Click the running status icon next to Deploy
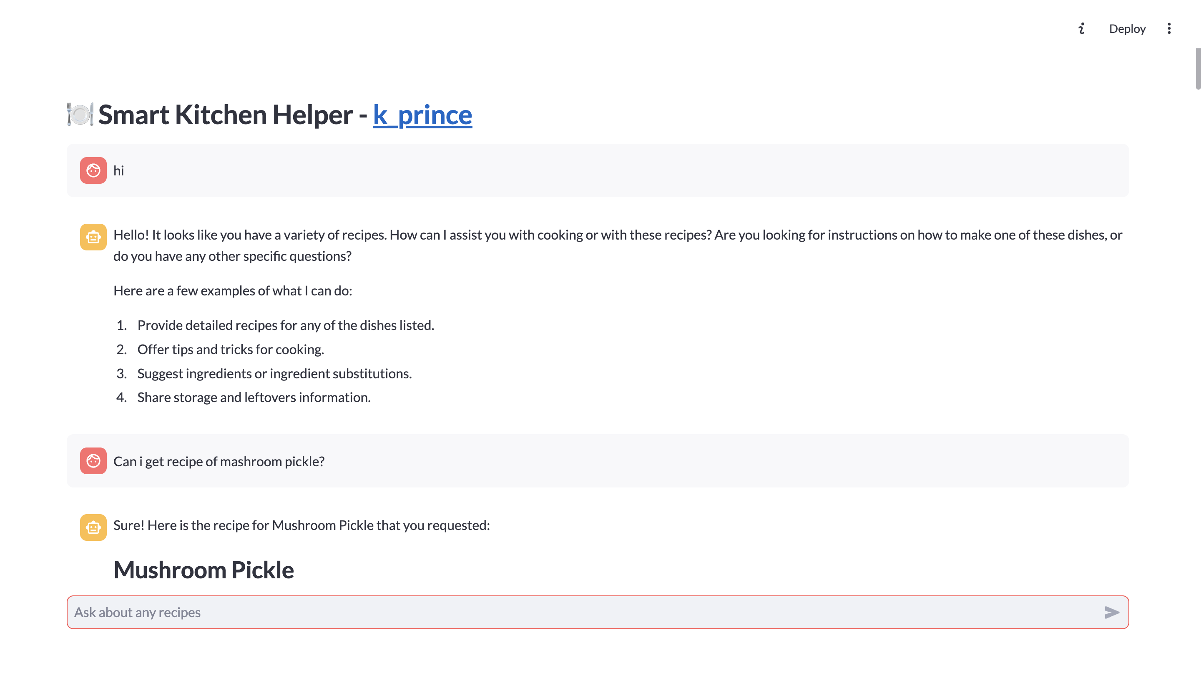 [1082, 29]
